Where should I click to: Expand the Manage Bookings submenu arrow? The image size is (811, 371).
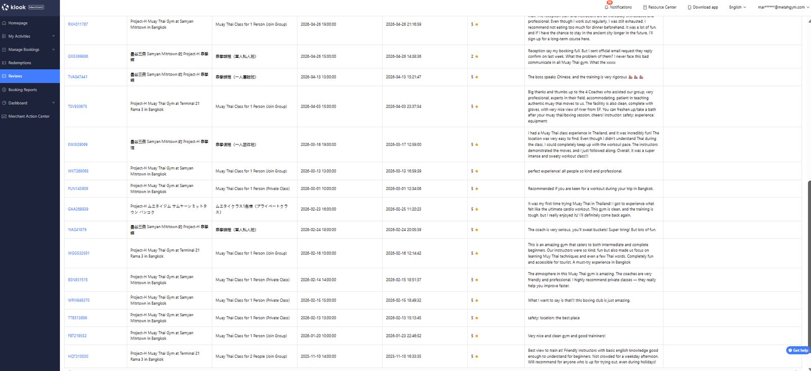(53, 50)
